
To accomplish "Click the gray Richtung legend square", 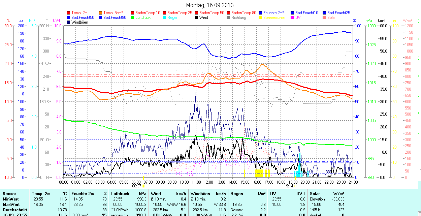I will click(229, 18).
